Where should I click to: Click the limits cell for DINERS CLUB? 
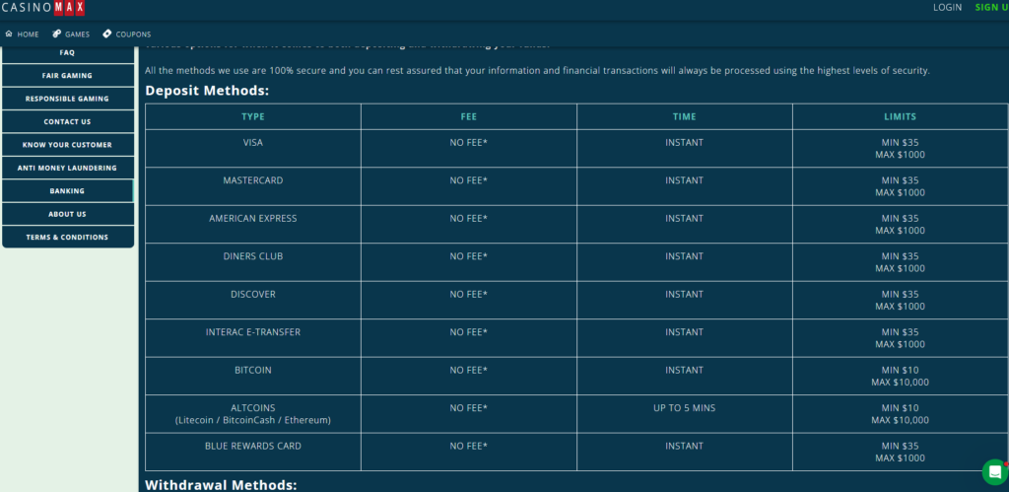point(901,262)
